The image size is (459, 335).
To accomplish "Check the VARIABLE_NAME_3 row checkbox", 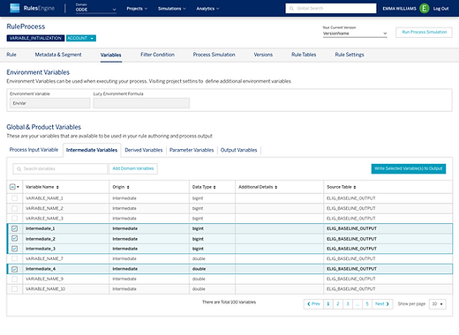I will point(14,219).
